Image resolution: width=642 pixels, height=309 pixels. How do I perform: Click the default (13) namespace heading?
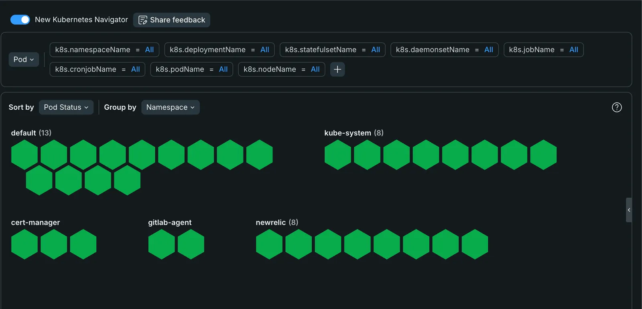[31, 133]
